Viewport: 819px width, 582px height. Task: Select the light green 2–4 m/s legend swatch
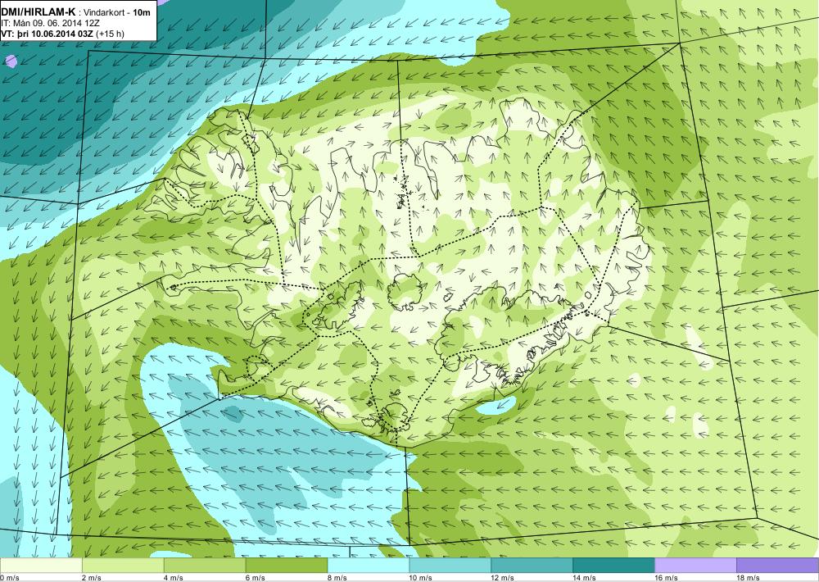coord(123,566)
